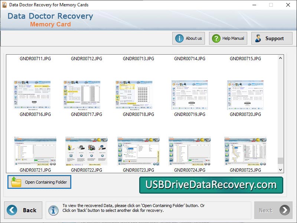The height and width of the screenshot is (223, 297).
Task: Click the Data Doctor Recovery title bar icon
Action: (4, 5)
